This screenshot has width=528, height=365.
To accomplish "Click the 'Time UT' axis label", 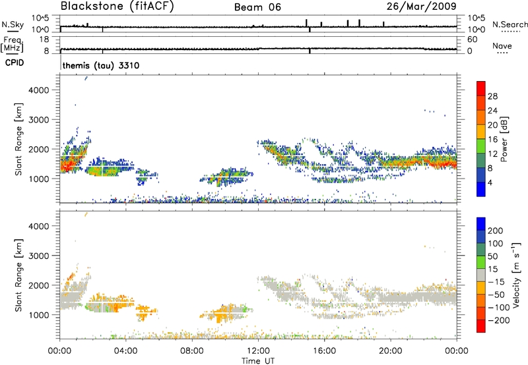I will click(258, 361).
